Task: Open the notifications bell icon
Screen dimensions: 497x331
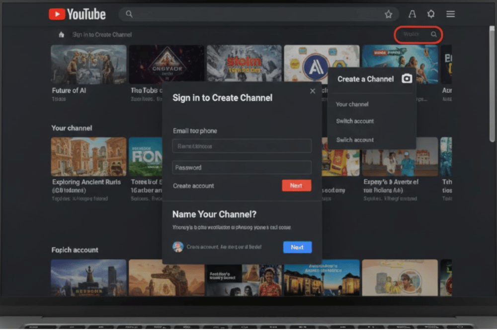Action: pos(431,14)
